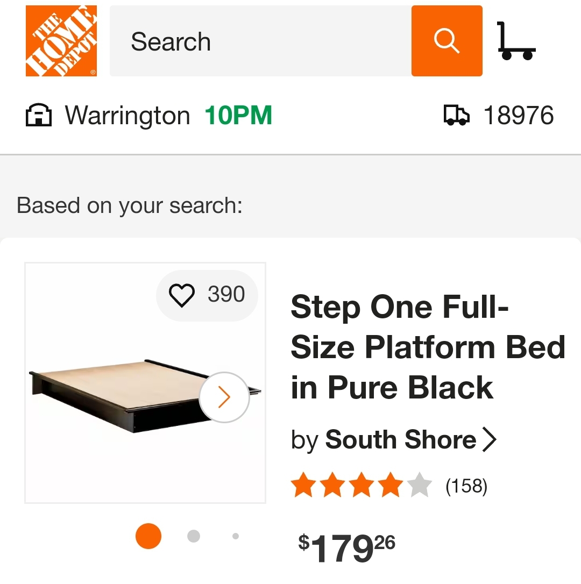Change delivery ZIP code 18976
Screen dimensions: 581x584
(518, 116)
